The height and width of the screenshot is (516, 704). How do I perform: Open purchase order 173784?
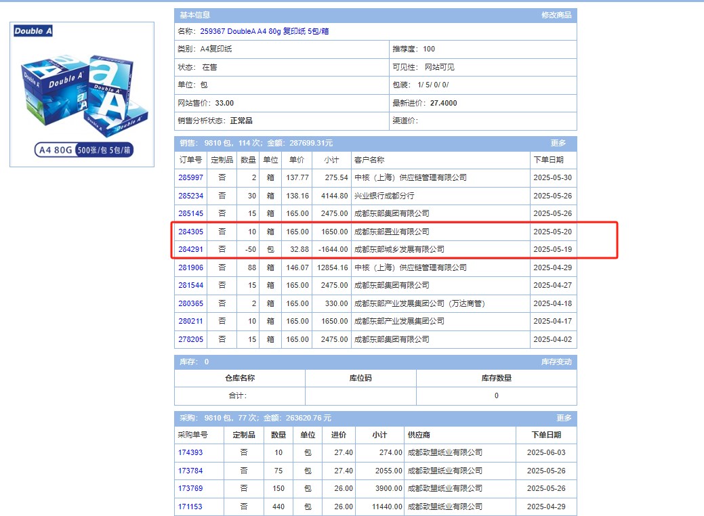[190, 471]
